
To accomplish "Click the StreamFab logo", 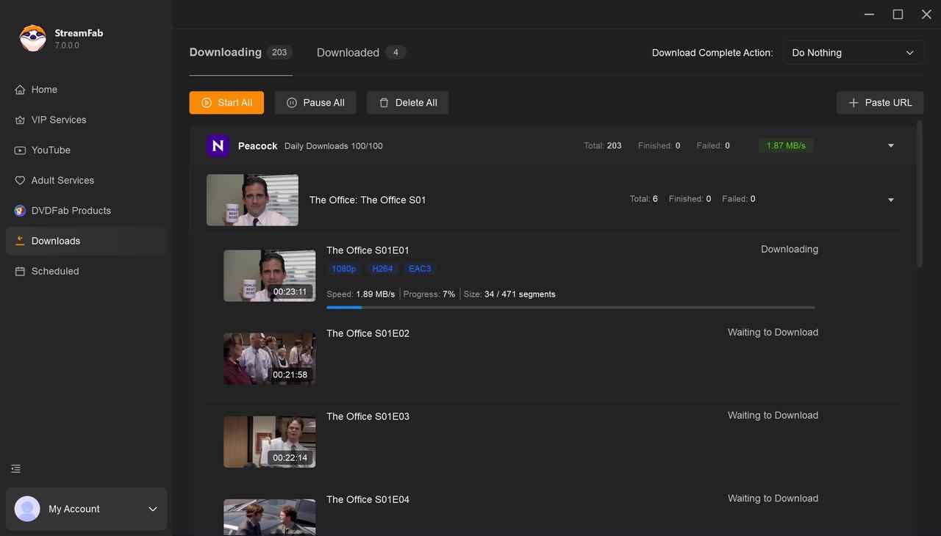I will [x=32, y=37].
